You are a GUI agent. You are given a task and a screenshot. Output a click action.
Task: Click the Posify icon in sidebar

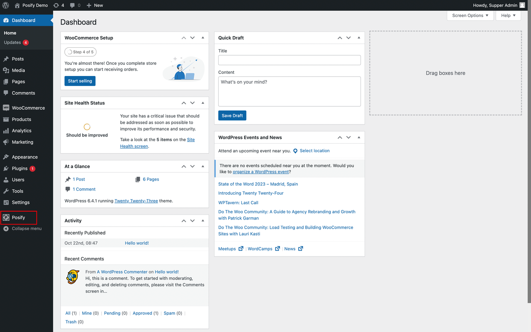[6, 217]
